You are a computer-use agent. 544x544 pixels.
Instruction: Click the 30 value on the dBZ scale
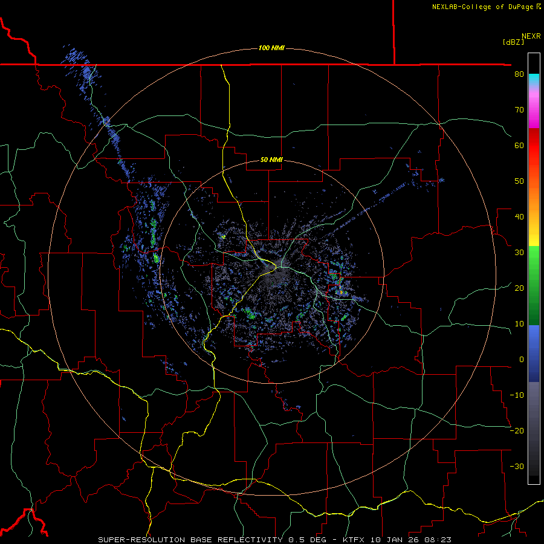[519, 253]
